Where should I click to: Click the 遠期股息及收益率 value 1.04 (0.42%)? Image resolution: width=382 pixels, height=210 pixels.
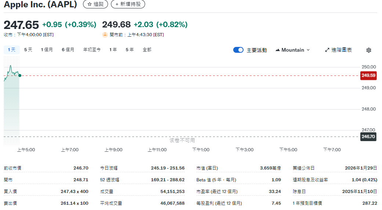click(364, 180)
